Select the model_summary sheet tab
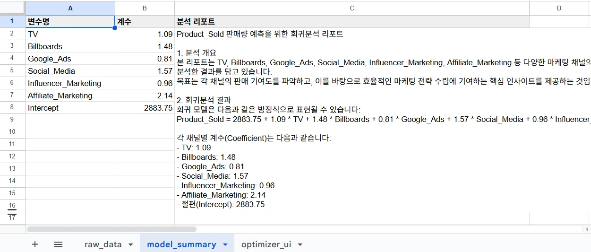The width and height of the screenshot is (591, 252). click(x=181, y=244)
